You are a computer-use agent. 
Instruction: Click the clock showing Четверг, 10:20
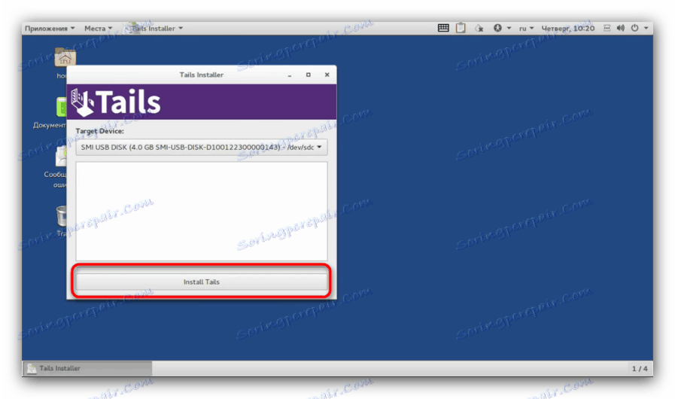tap(568, 29)
